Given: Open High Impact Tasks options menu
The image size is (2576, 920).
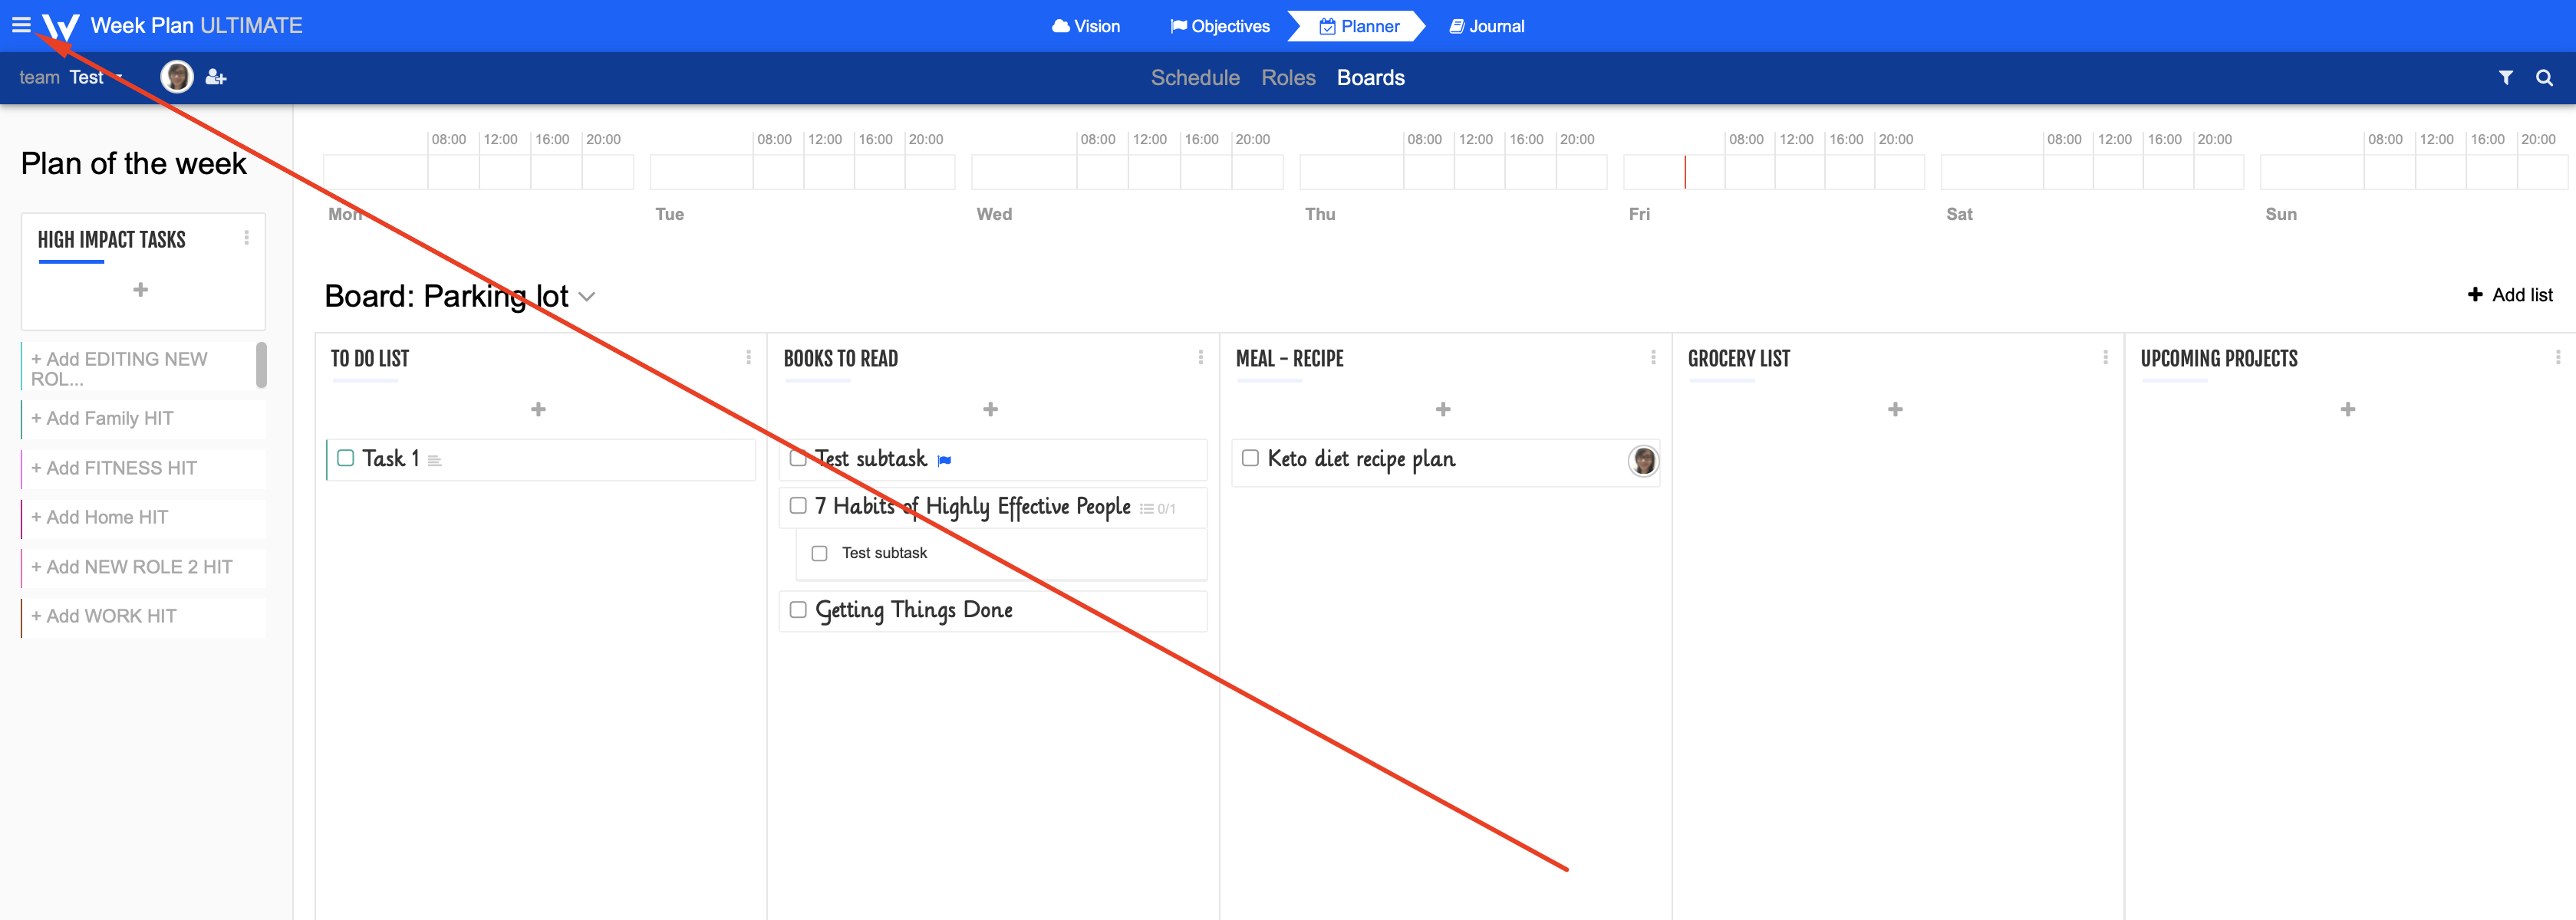Looking at the screenshot, I should (x=246, y=238).
